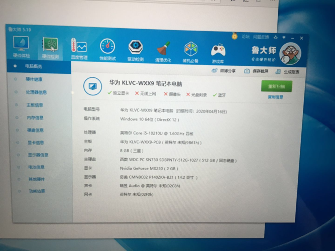The image size is (335, 251).
Task: Click the WDC PC SN730 disk value
Action: click(178, 160)
